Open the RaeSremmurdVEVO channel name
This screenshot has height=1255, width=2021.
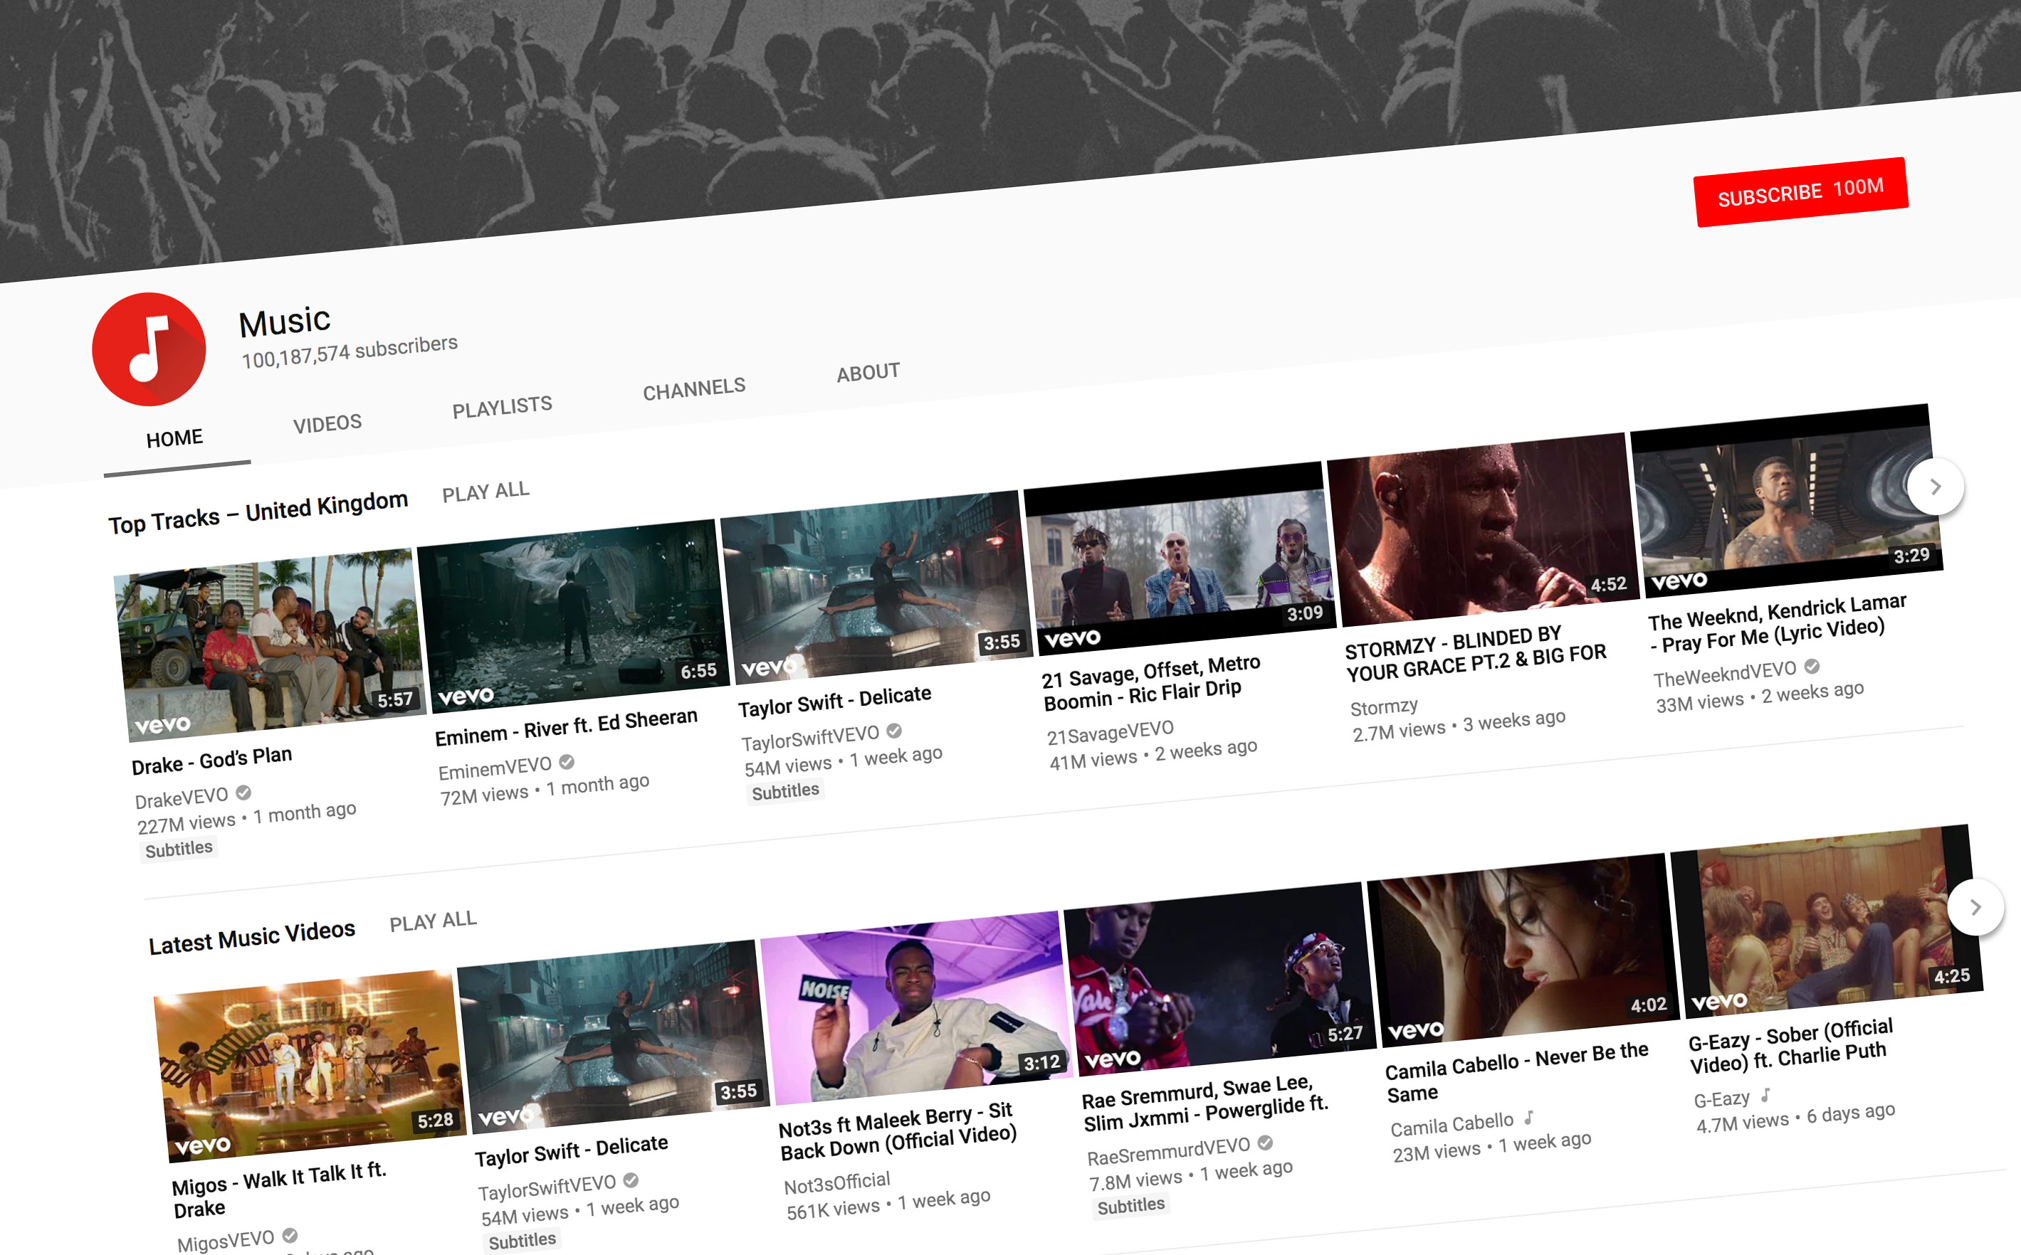pyautogui.click(x=1168, y=1151)
